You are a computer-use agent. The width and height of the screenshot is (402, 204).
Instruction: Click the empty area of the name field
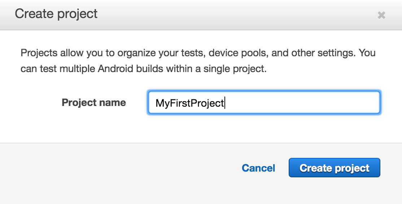pyautogui.click(x=307, y=103)
